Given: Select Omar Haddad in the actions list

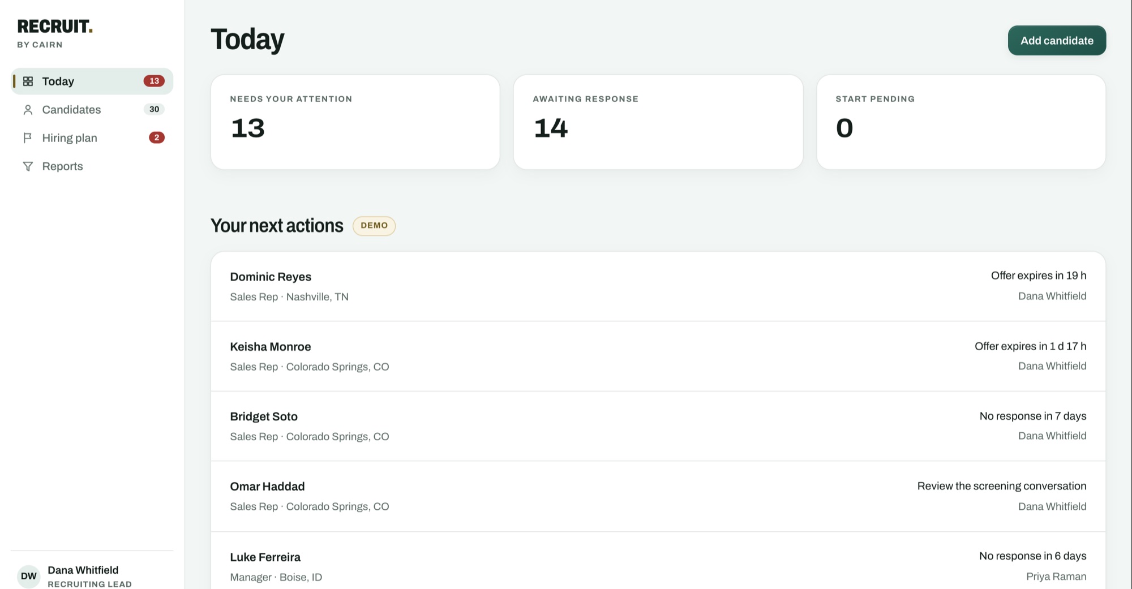Looking at the screenshot, I should pos(658,496).
